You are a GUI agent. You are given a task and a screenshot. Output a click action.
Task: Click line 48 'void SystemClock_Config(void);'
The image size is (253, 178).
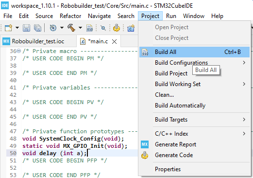73,139
